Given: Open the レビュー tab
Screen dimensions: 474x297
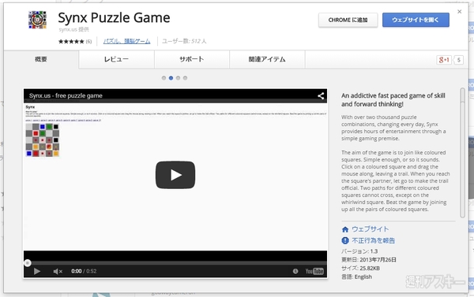Looking at the screenshot, I should [116, 59].
